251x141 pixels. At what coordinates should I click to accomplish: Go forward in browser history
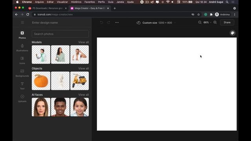tap(22, 14)
